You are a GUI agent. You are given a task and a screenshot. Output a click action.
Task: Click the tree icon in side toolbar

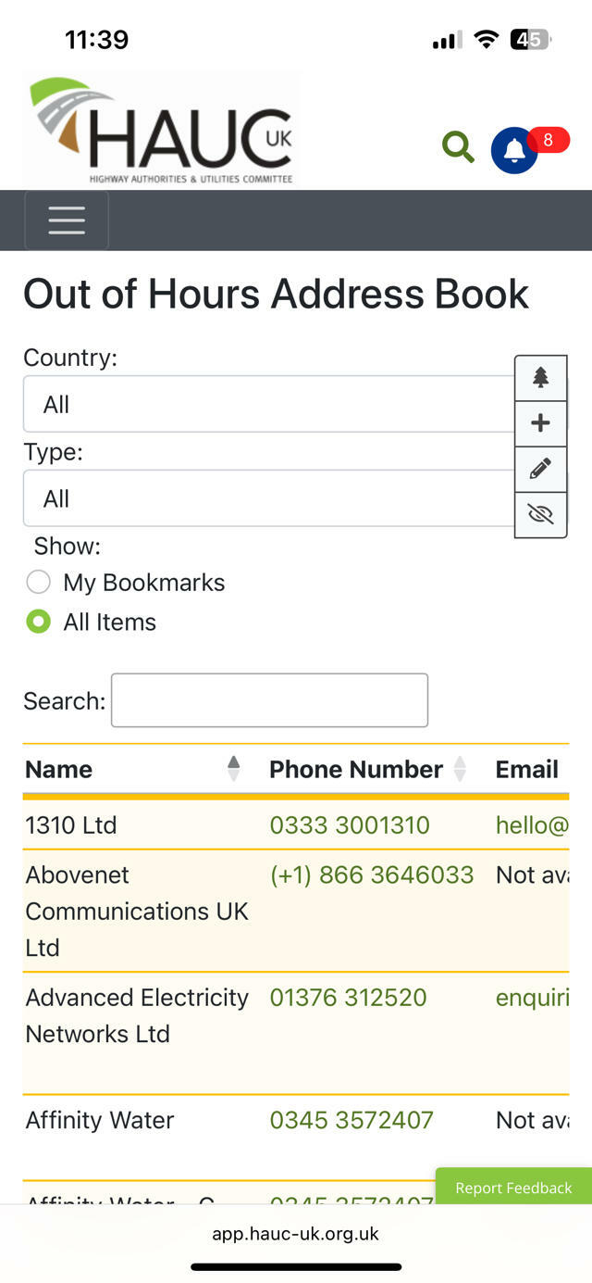click(541, 378)
